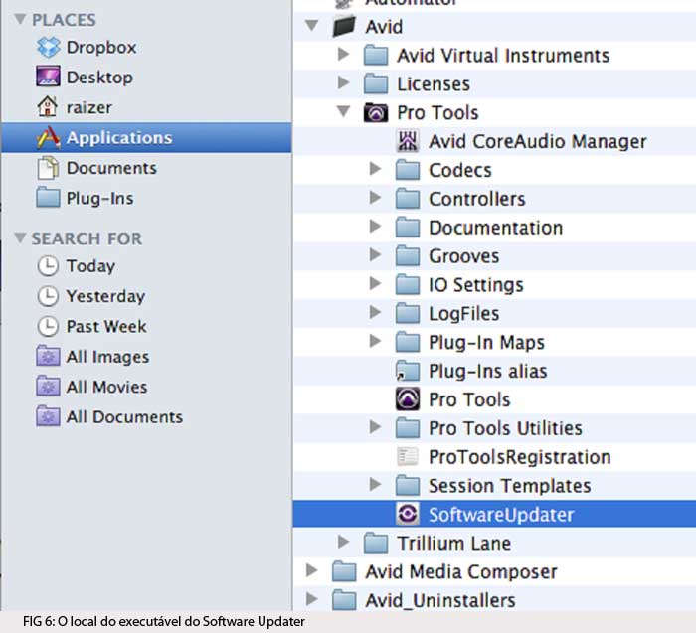Viewport: 696px width, 633px height.
Task: Click the Pro Tools application icon
Action: pos(407,399)
